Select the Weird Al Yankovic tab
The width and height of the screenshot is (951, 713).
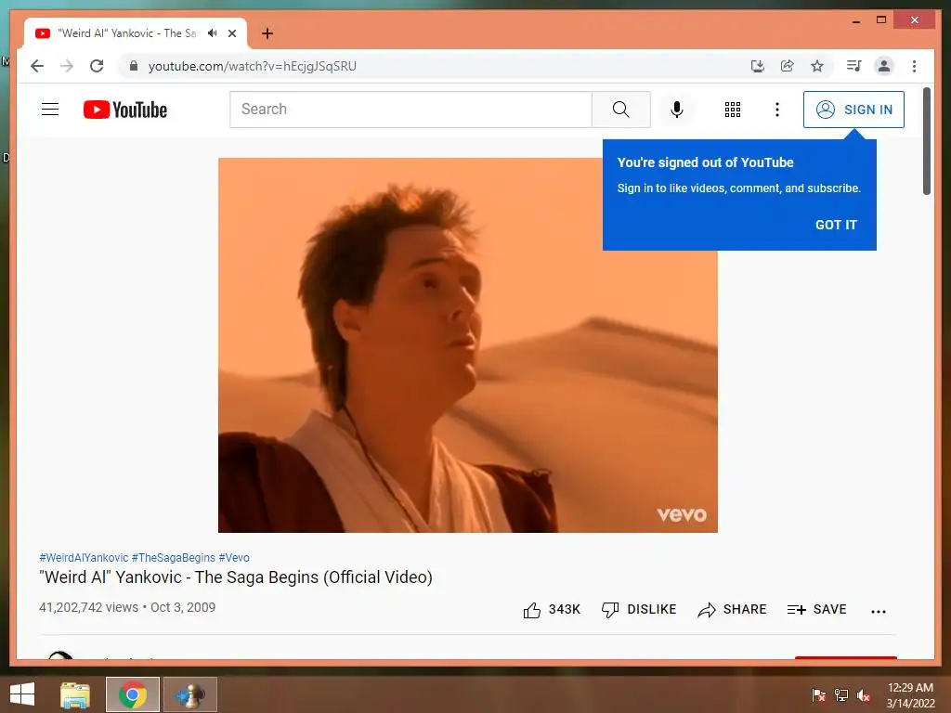pos(136,33)
